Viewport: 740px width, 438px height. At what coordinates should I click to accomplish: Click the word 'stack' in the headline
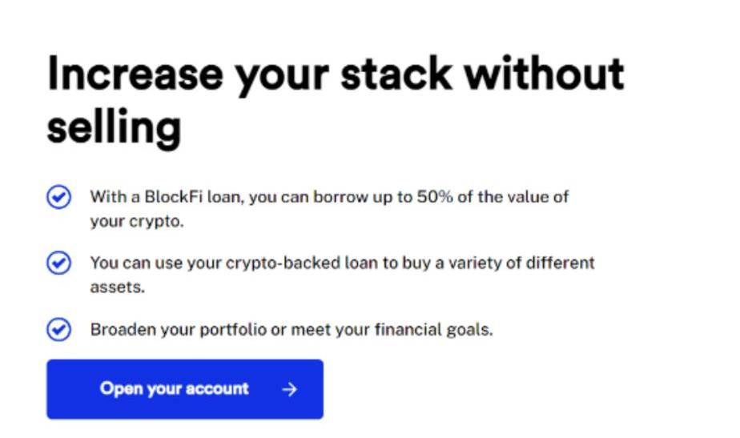click(x=396, y=73)
